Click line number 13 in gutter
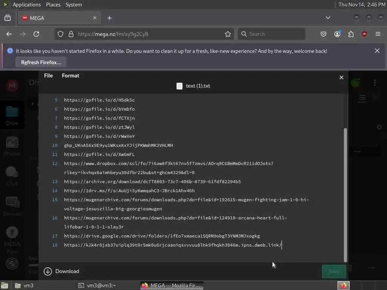Image resolution: width=387 pixels, height=290 pixels. click(x=55, y=182)
